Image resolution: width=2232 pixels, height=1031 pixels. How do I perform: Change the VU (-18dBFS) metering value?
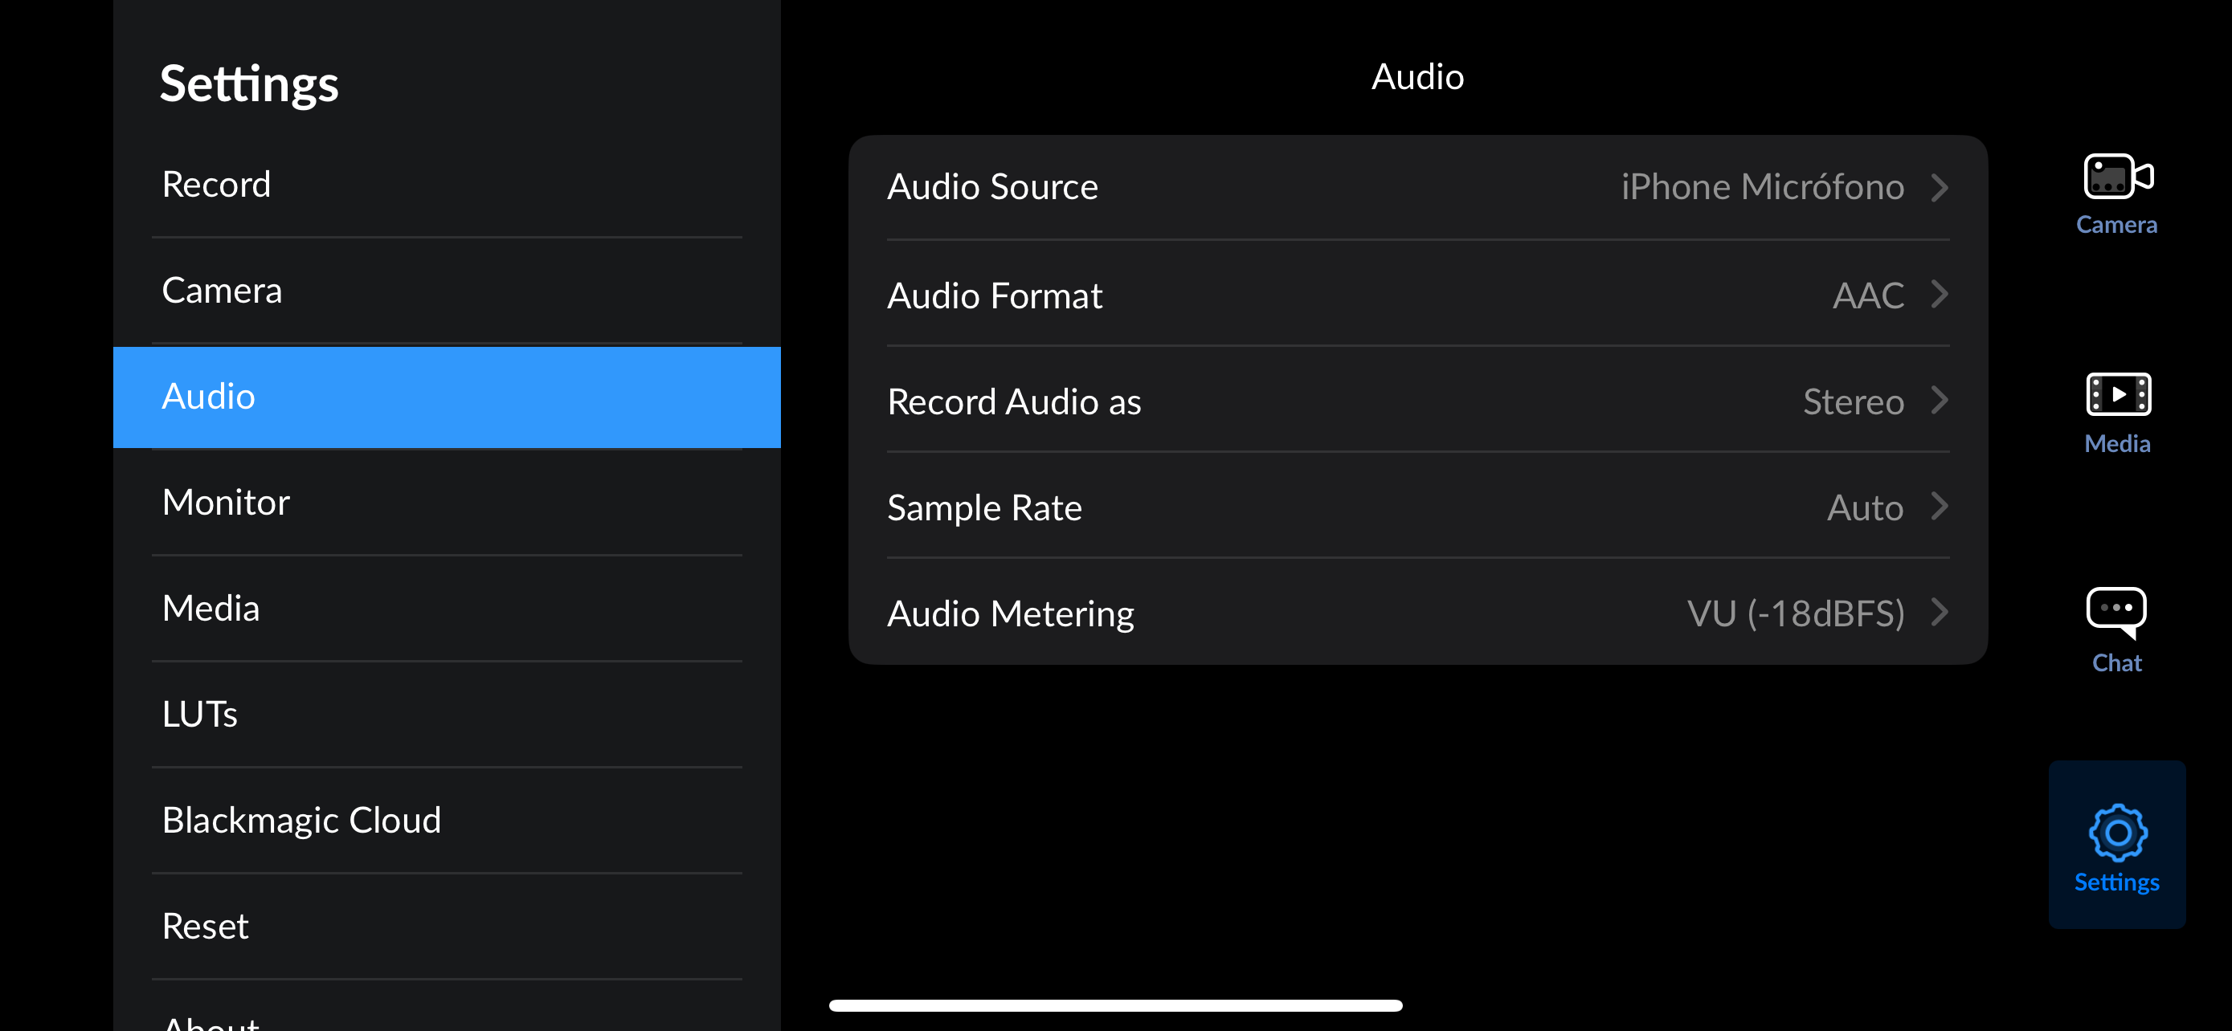[1795, 613]
